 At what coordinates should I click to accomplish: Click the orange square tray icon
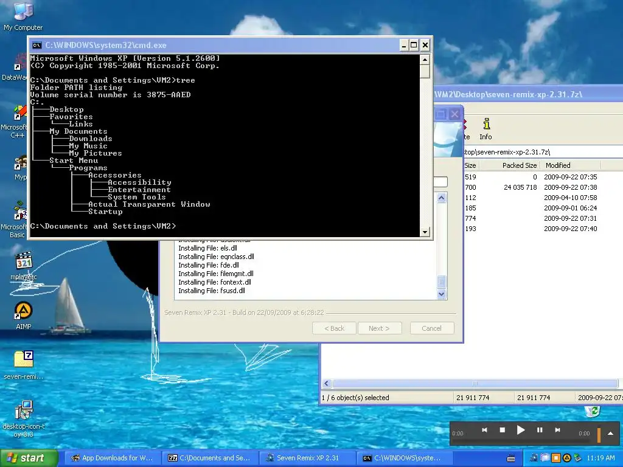tap(556, 458)
